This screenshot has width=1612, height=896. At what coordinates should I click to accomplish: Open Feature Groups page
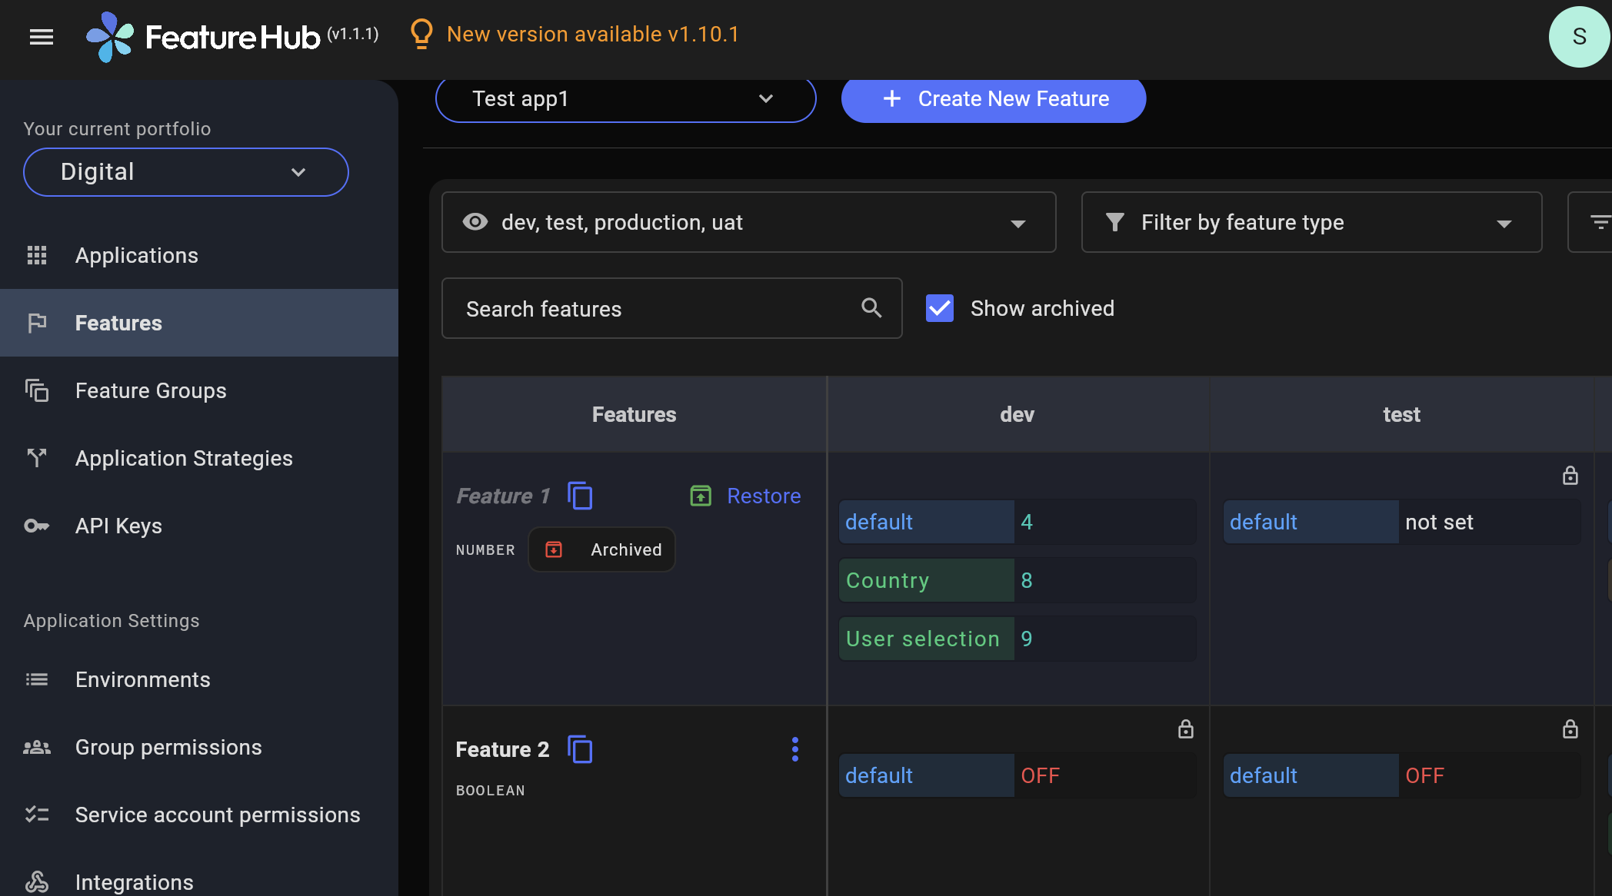tap(199, 390)
